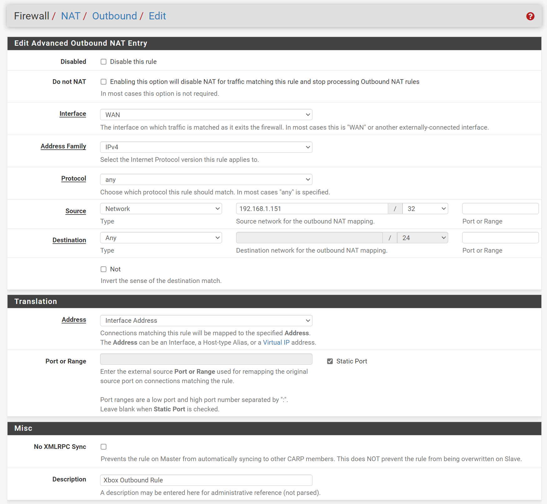Open the Interface dropdown showing WAN
Screen dimensions: 547x504
pos(206,115)
